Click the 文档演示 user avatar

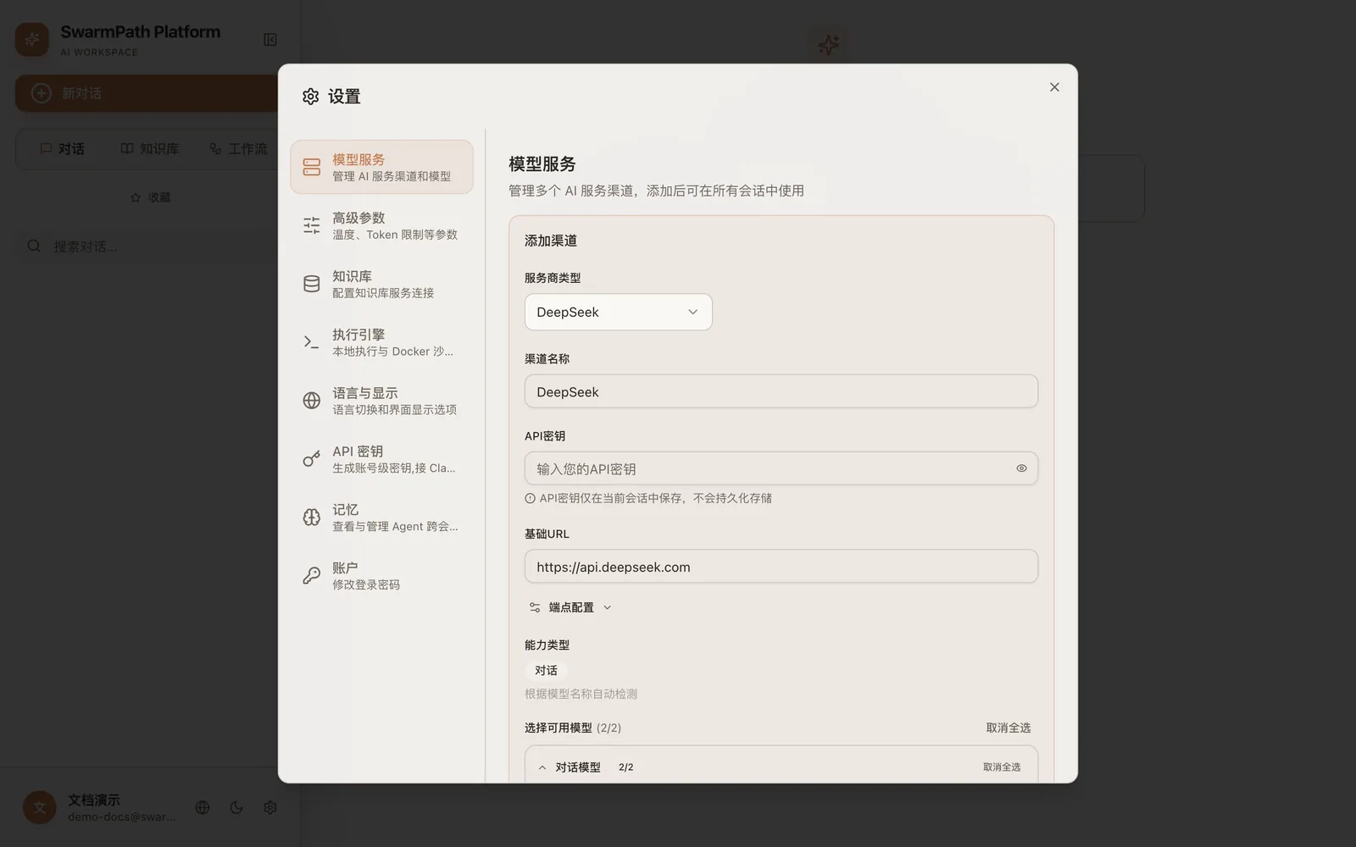coord(40,807)
